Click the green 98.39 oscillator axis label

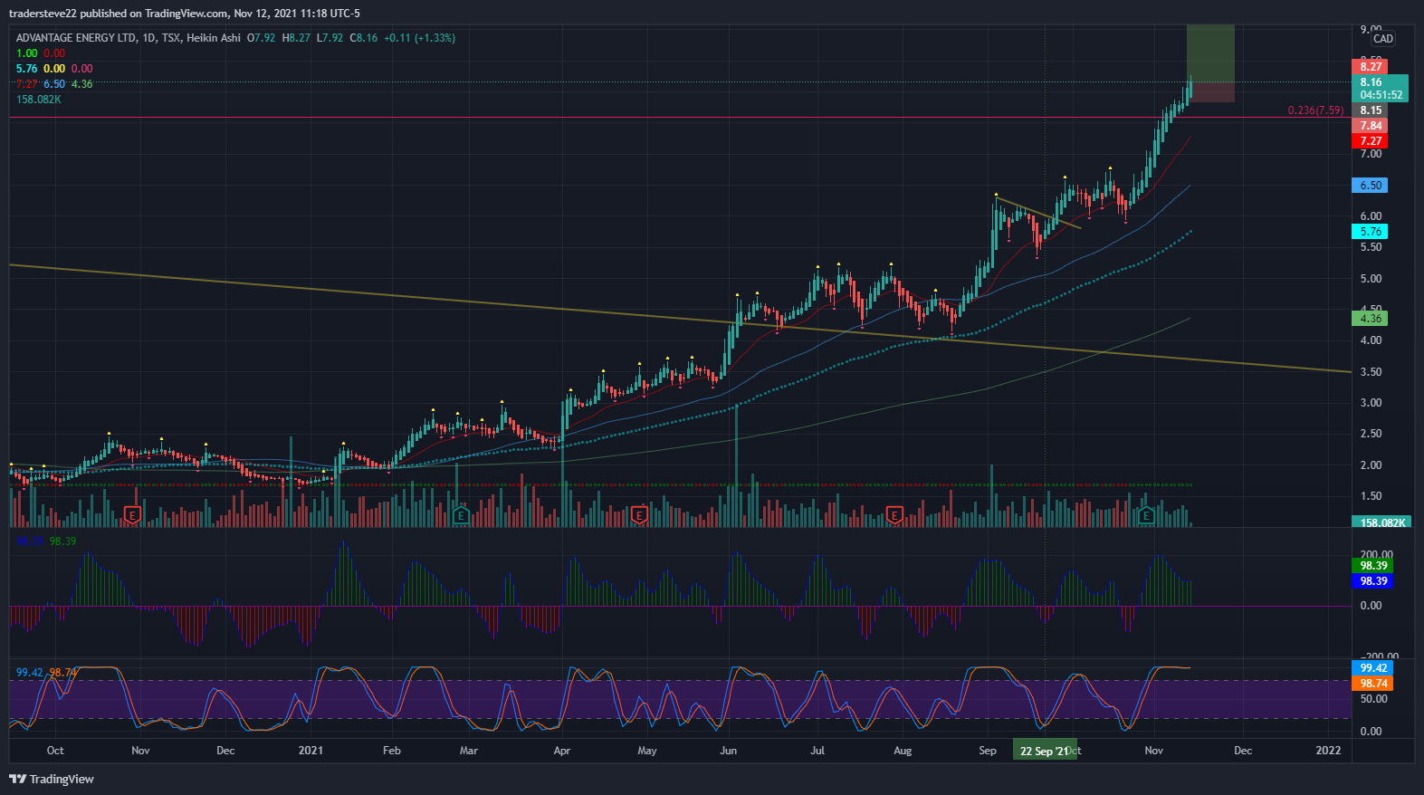[1373, 566]
